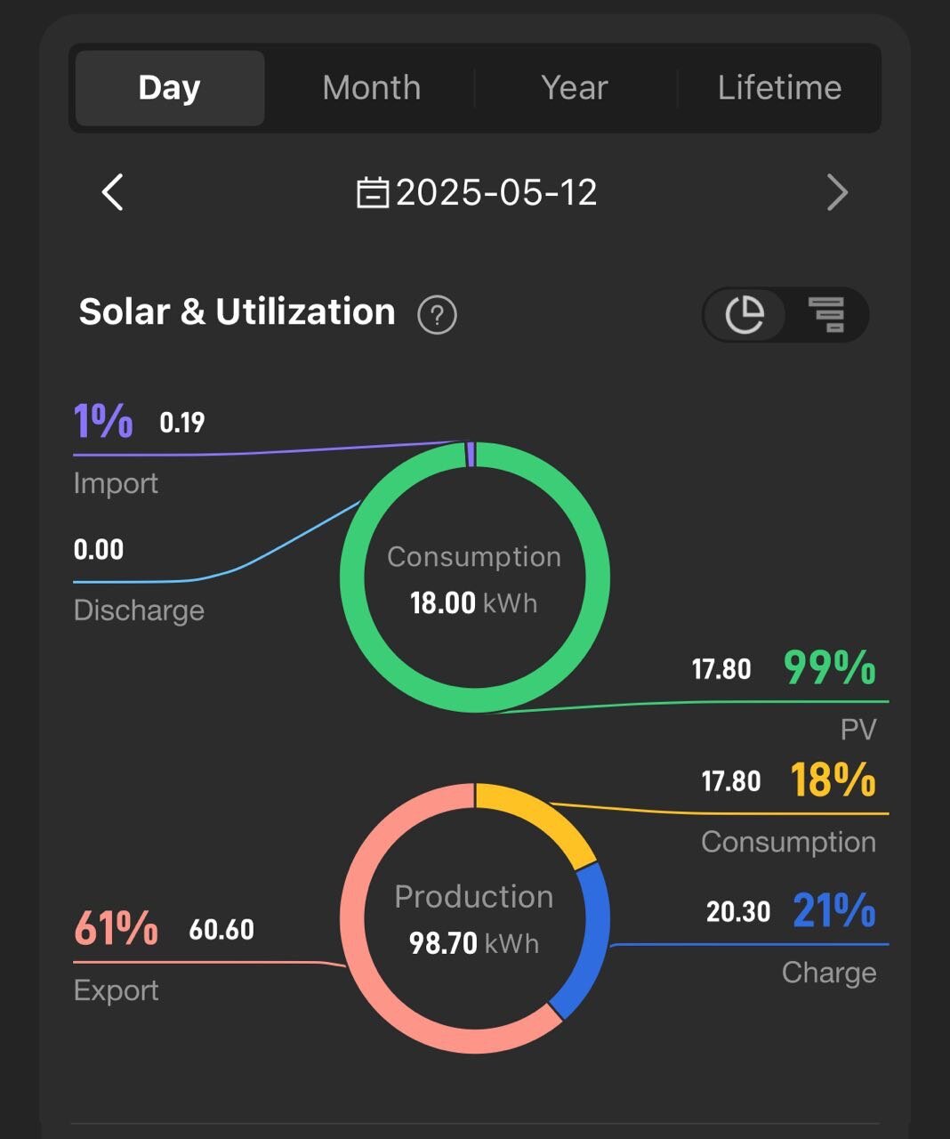
Task: Select the Lifetime tab
Action: [779, 88]
